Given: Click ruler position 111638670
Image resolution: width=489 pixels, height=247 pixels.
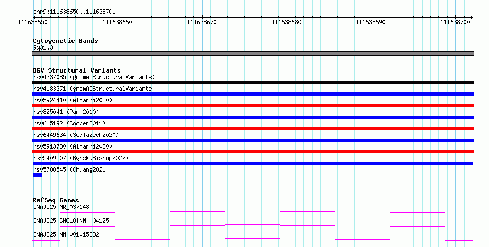Looking at the screenshot, I should 202,22.
